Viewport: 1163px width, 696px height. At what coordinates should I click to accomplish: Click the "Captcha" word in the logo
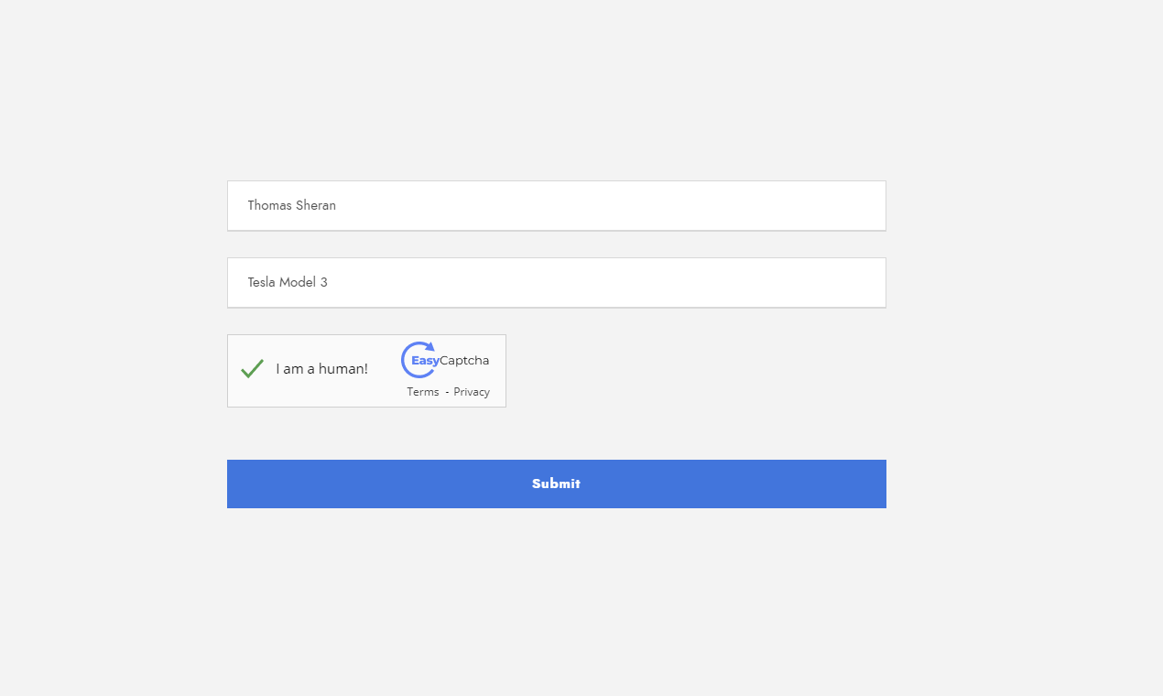point(464,361)
